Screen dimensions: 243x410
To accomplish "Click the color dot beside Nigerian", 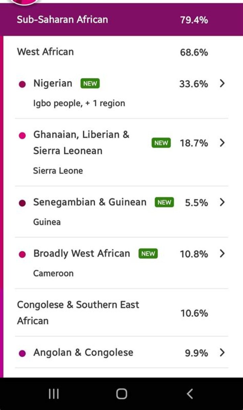I will [22, 84].
